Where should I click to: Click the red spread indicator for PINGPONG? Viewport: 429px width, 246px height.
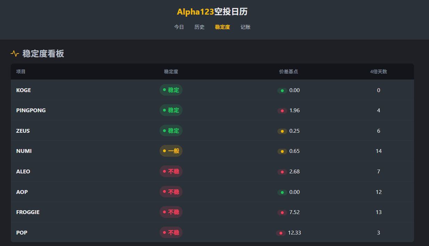pyautogui.click(x=282, y=111)
